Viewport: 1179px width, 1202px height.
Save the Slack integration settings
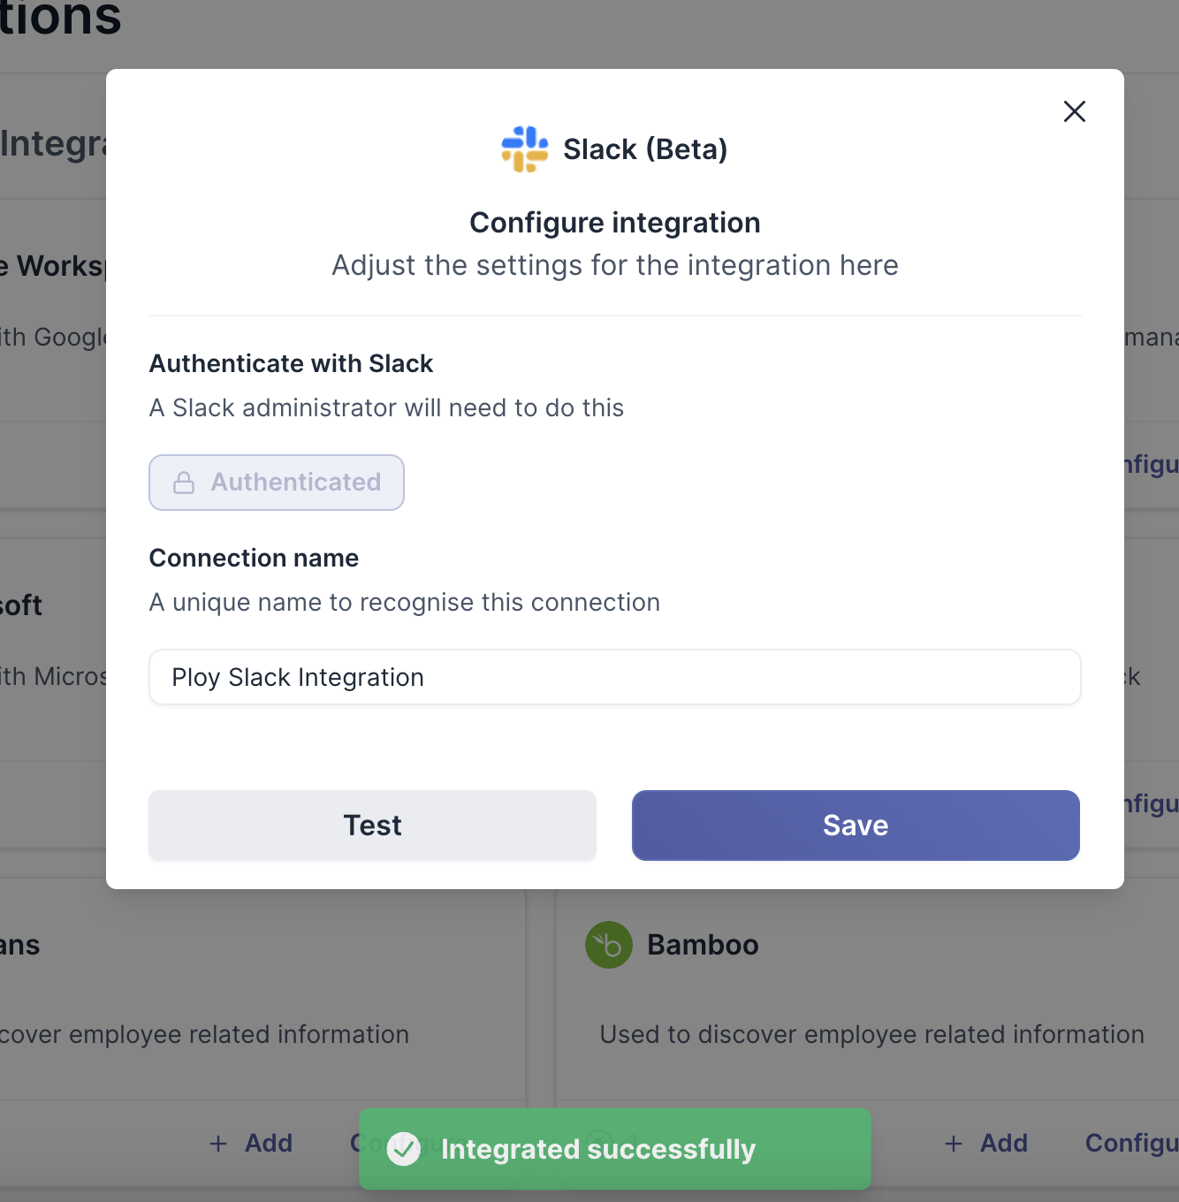[855, 825]
